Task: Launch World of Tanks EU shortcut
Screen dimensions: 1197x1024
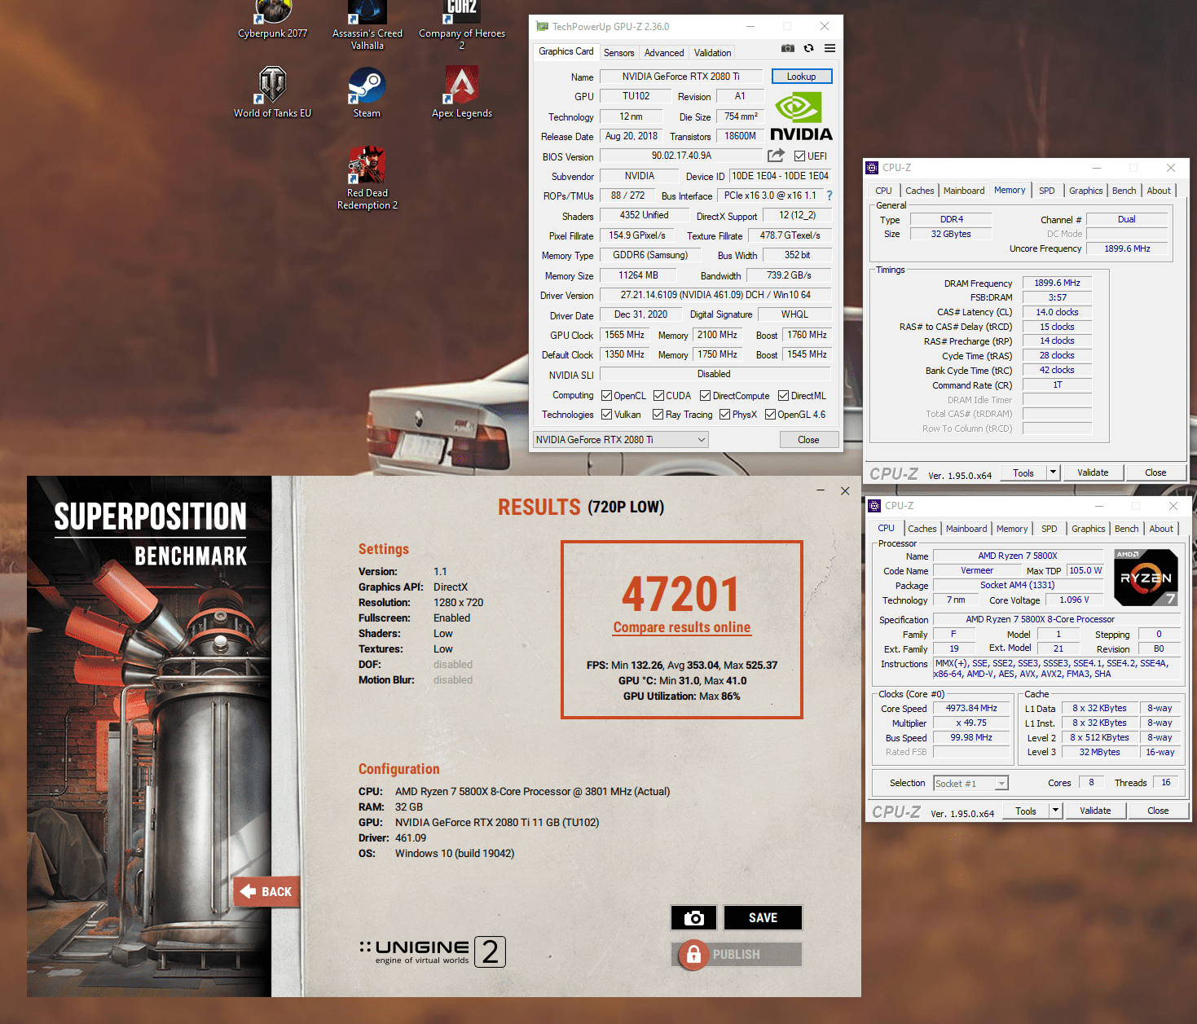Action: (x=272, y=92)
